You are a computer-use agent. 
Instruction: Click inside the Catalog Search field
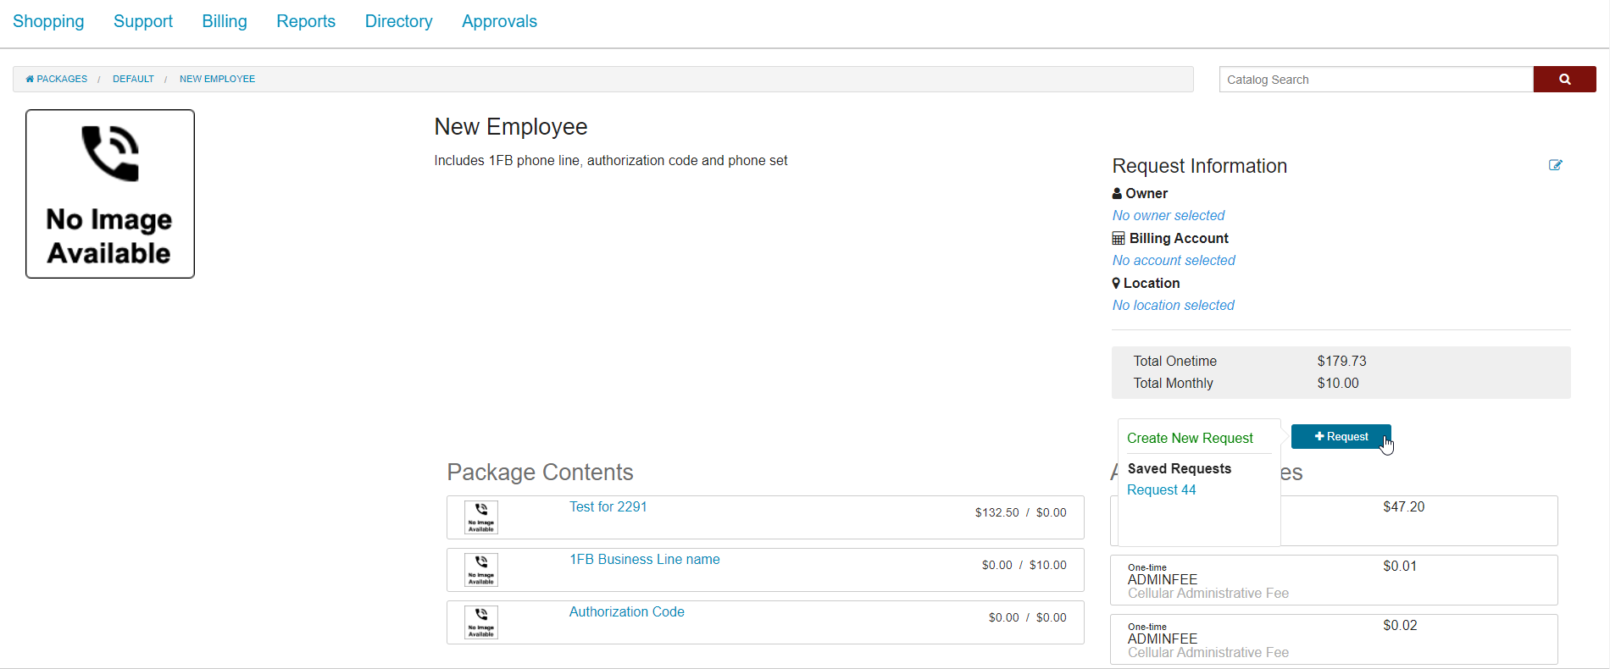[1375, 80]
